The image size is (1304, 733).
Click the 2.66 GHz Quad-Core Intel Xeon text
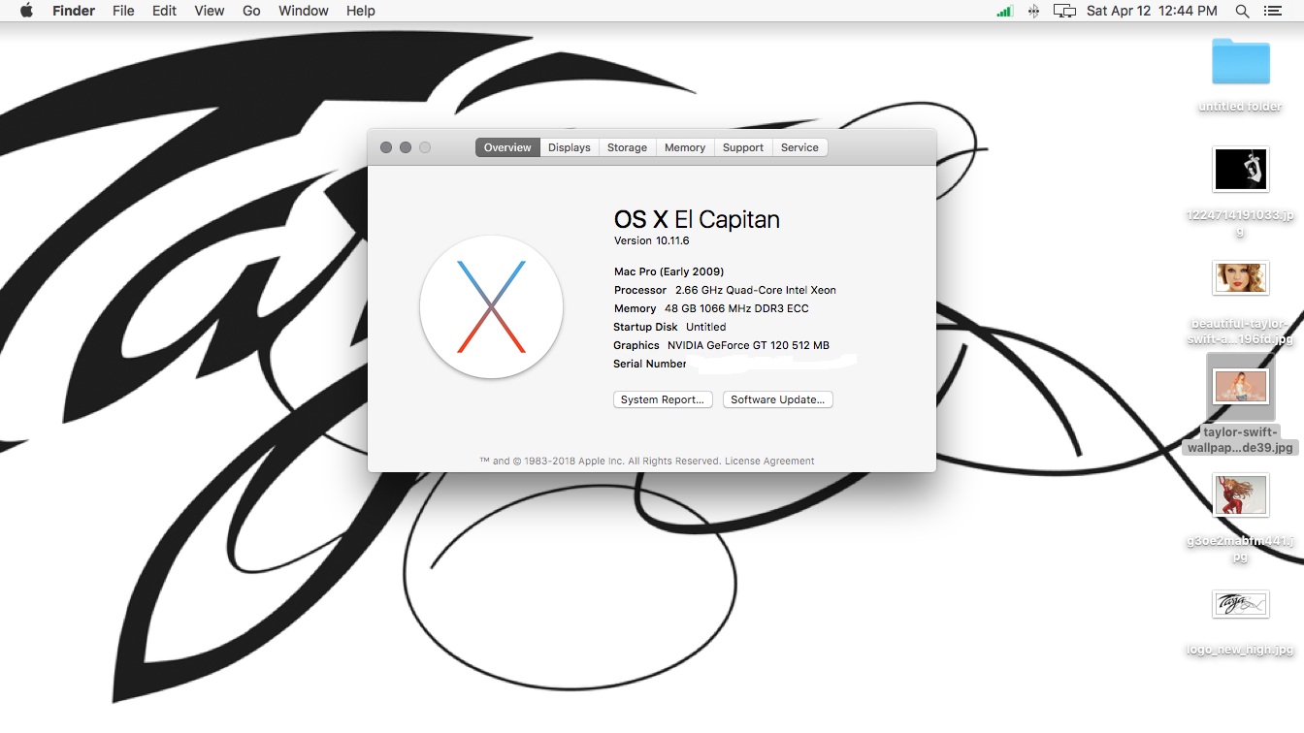(x=756, y=290)
